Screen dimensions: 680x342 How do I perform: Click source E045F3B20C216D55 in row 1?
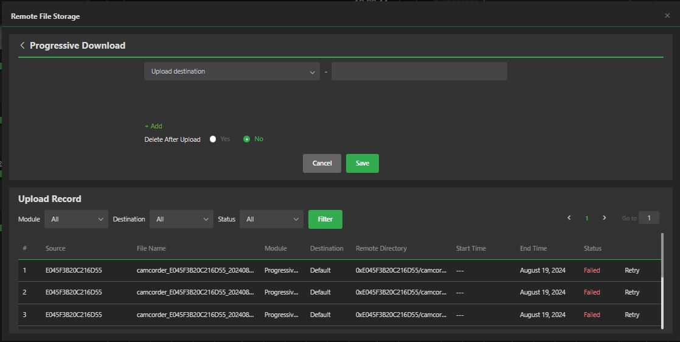74,270
